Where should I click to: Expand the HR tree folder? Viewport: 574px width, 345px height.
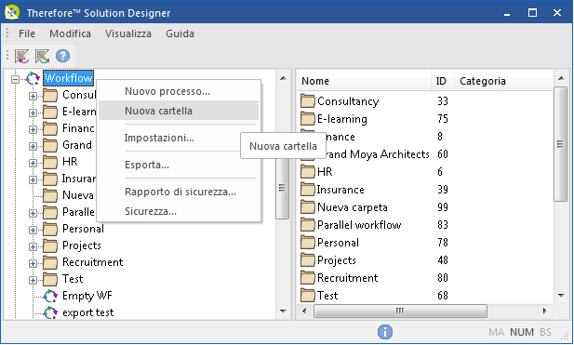pyautogui.click(x=33, y=163)
